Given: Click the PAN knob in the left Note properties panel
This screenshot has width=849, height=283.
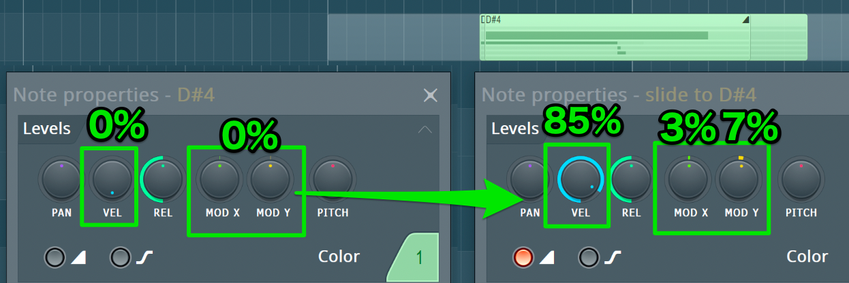Looking at the screenshot, I should click(61, 180).
